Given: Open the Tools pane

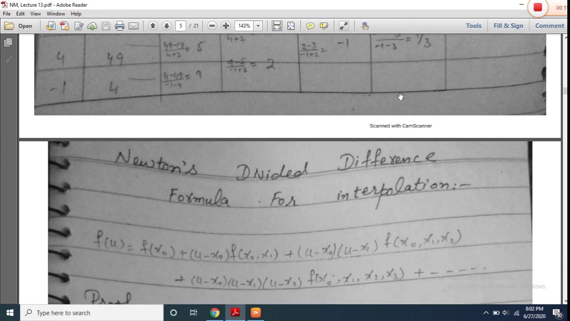Looking at the screenshot, I should (474, 26).
